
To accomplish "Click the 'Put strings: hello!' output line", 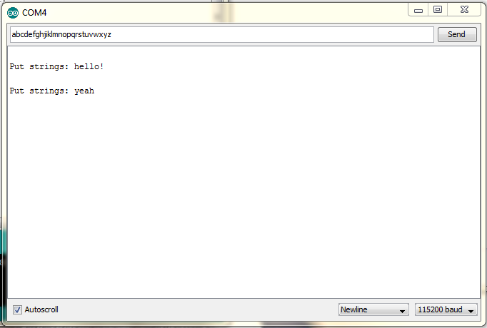I will point(56,66).
